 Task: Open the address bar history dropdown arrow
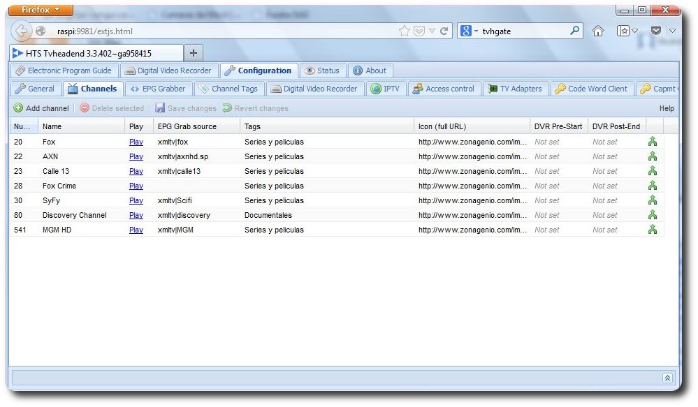click(x=432, y=31)
